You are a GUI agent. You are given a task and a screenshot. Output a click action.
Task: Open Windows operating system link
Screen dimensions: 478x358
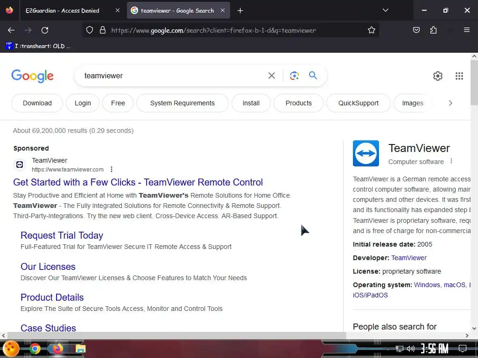click(x=427, y=285)
